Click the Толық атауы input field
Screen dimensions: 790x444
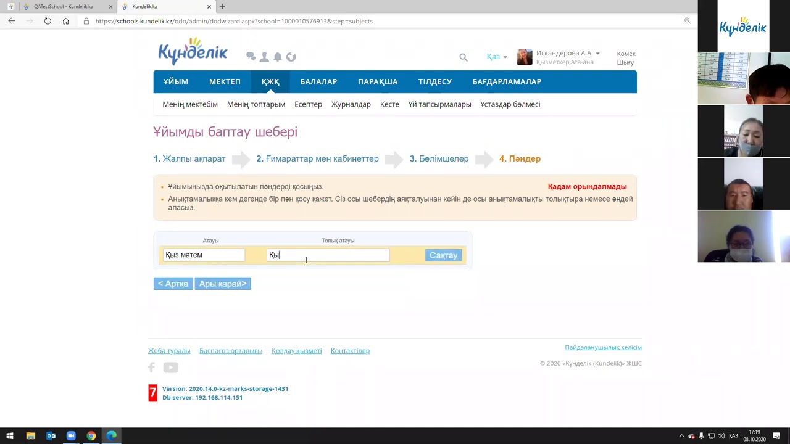coord(328,255)
